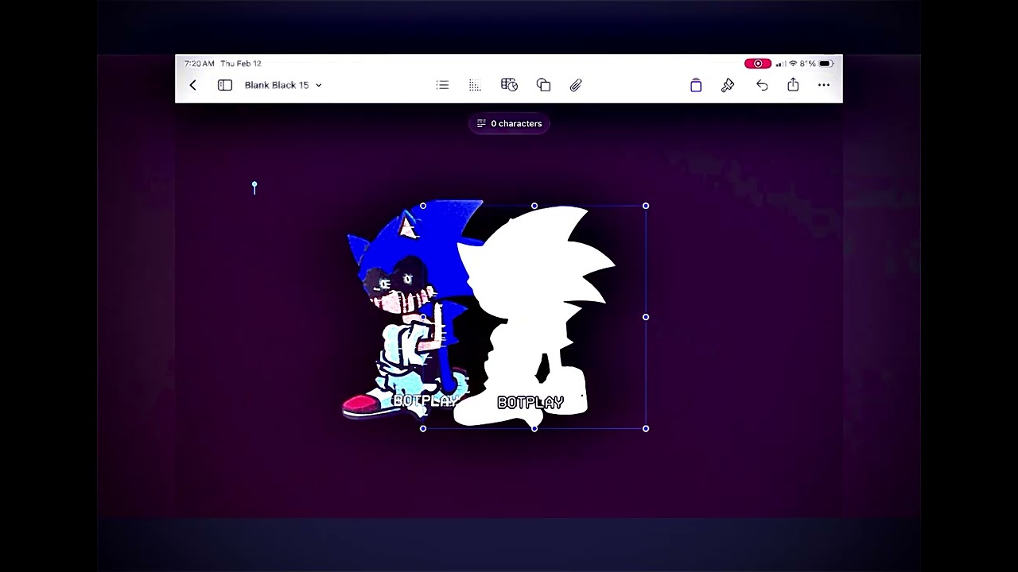
Task: Select the bulleted list icon
Action: [x=442, y=85]
